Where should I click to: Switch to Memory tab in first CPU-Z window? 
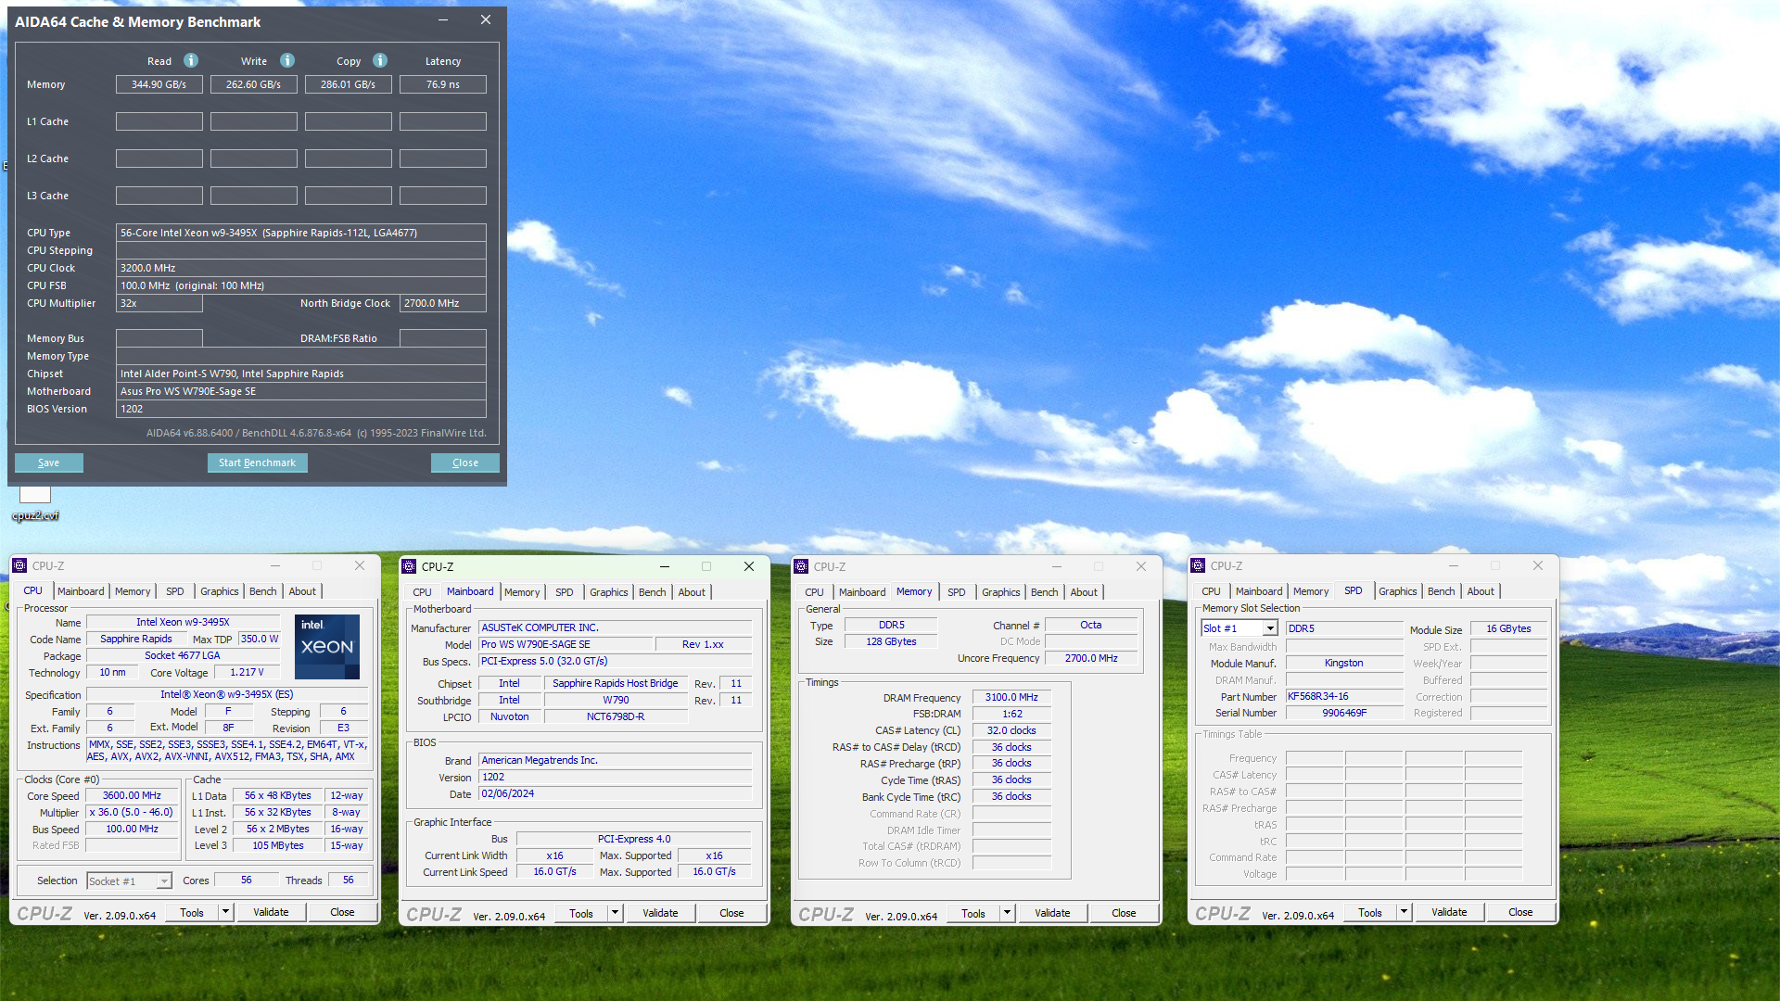coord(133,591)
